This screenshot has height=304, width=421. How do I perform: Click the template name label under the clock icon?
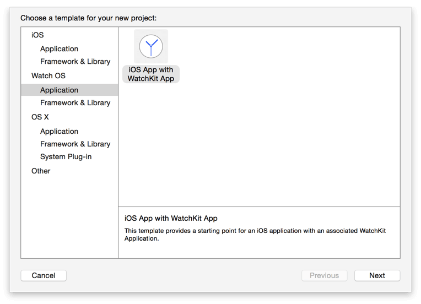coord(151,74)
